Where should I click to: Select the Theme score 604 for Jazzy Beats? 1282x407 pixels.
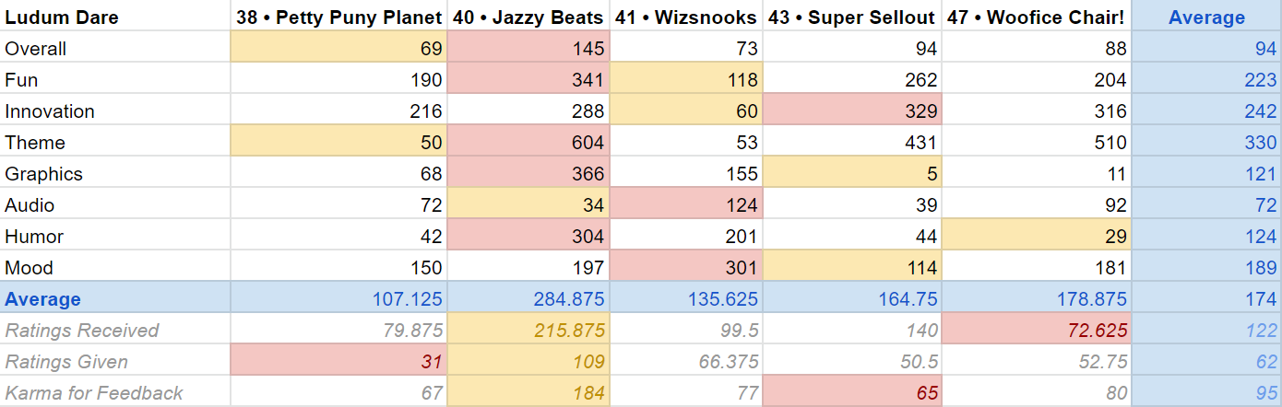coord(528,142)
